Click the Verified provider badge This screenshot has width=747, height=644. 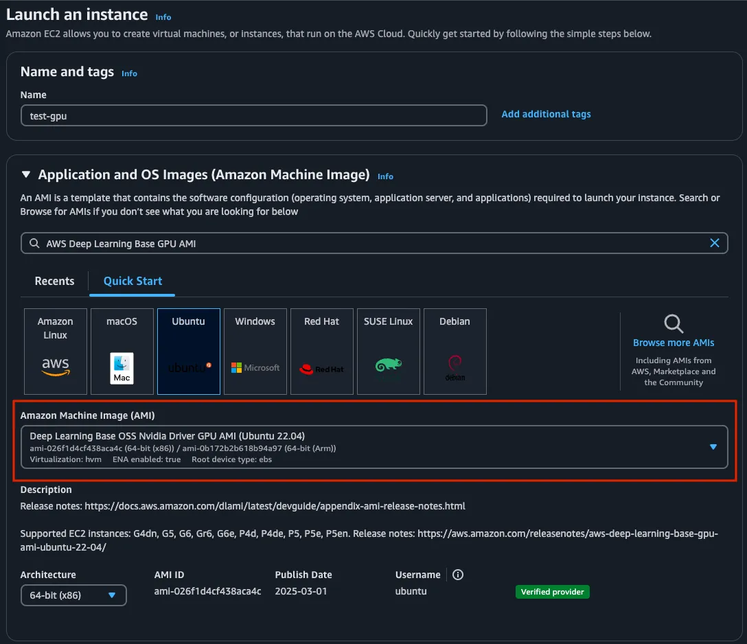(552, 591)
